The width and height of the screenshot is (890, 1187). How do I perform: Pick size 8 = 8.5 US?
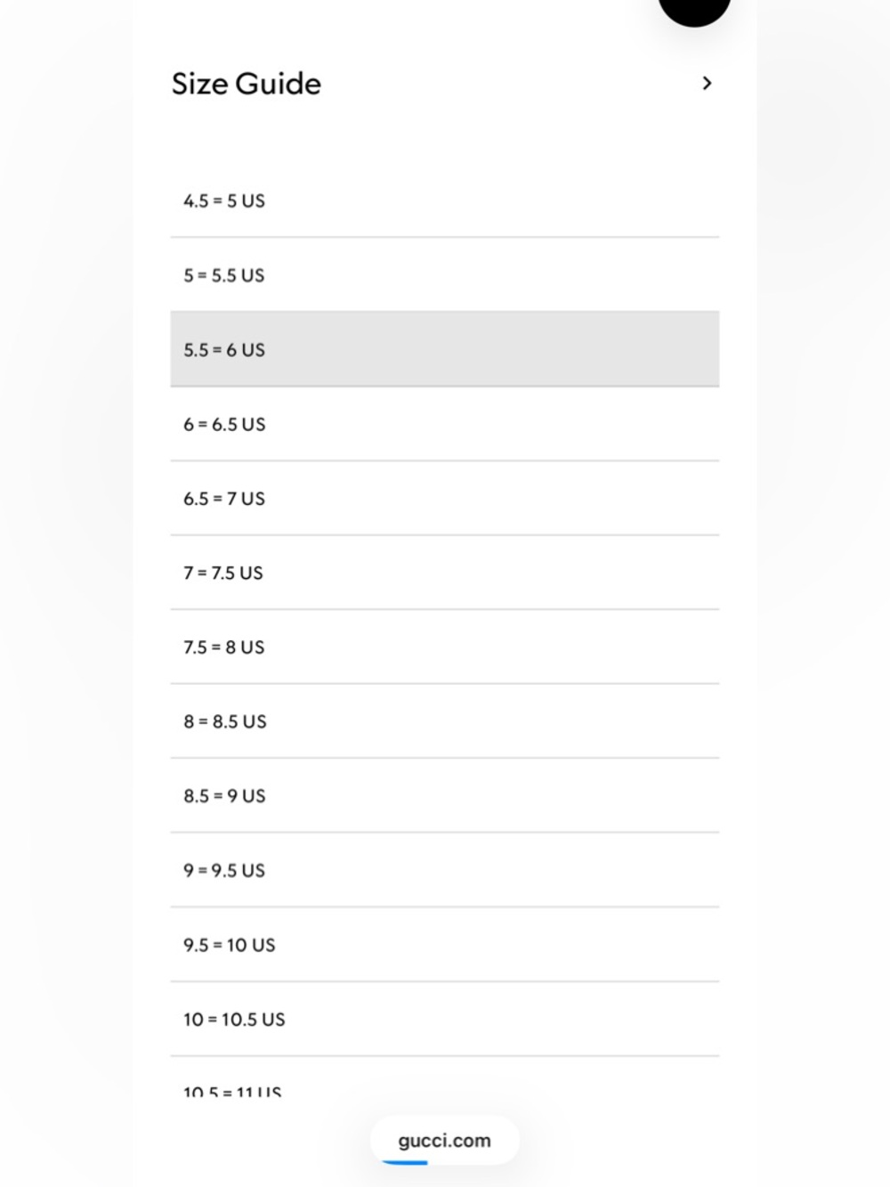click(x=445, y=721)
